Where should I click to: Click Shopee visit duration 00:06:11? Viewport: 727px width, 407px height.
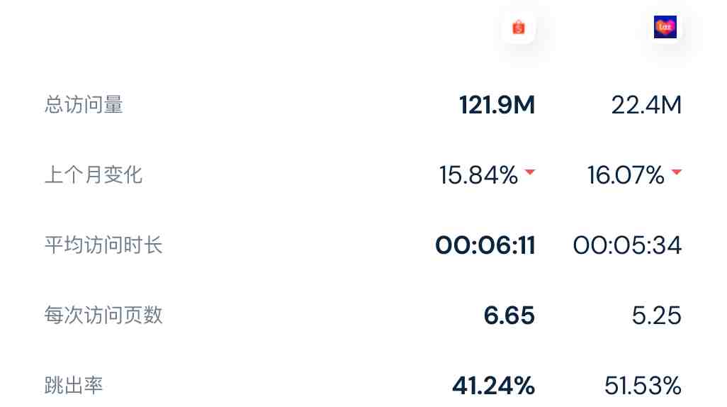pyautogui.click(x=485, y=245)
